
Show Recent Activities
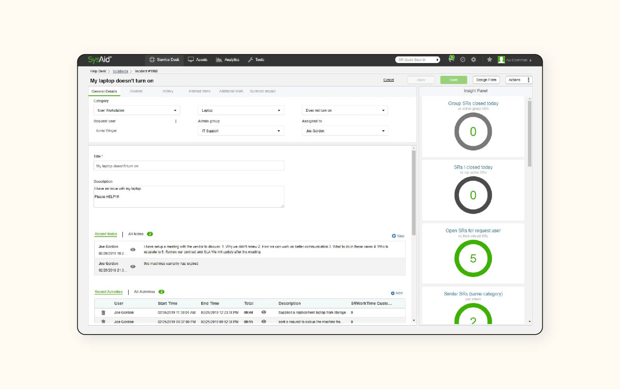click(108, 292)
